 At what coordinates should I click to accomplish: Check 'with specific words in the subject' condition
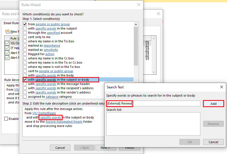pyautogui.click(x=25, y=28)
